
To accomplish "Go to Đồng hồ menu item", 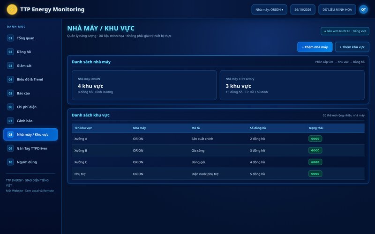I will (30, 52).
